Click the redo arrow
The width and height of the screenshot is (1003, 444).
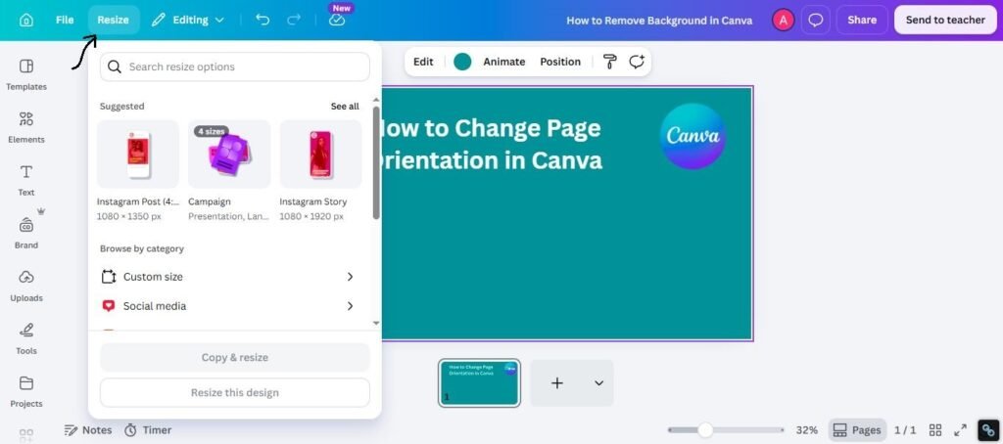[294, 20]
